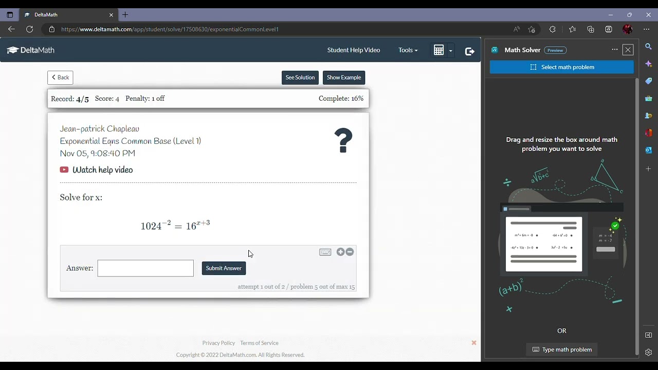
Task: Refresh the browser page
Action: pyautogui.click(x=29, y=29)
